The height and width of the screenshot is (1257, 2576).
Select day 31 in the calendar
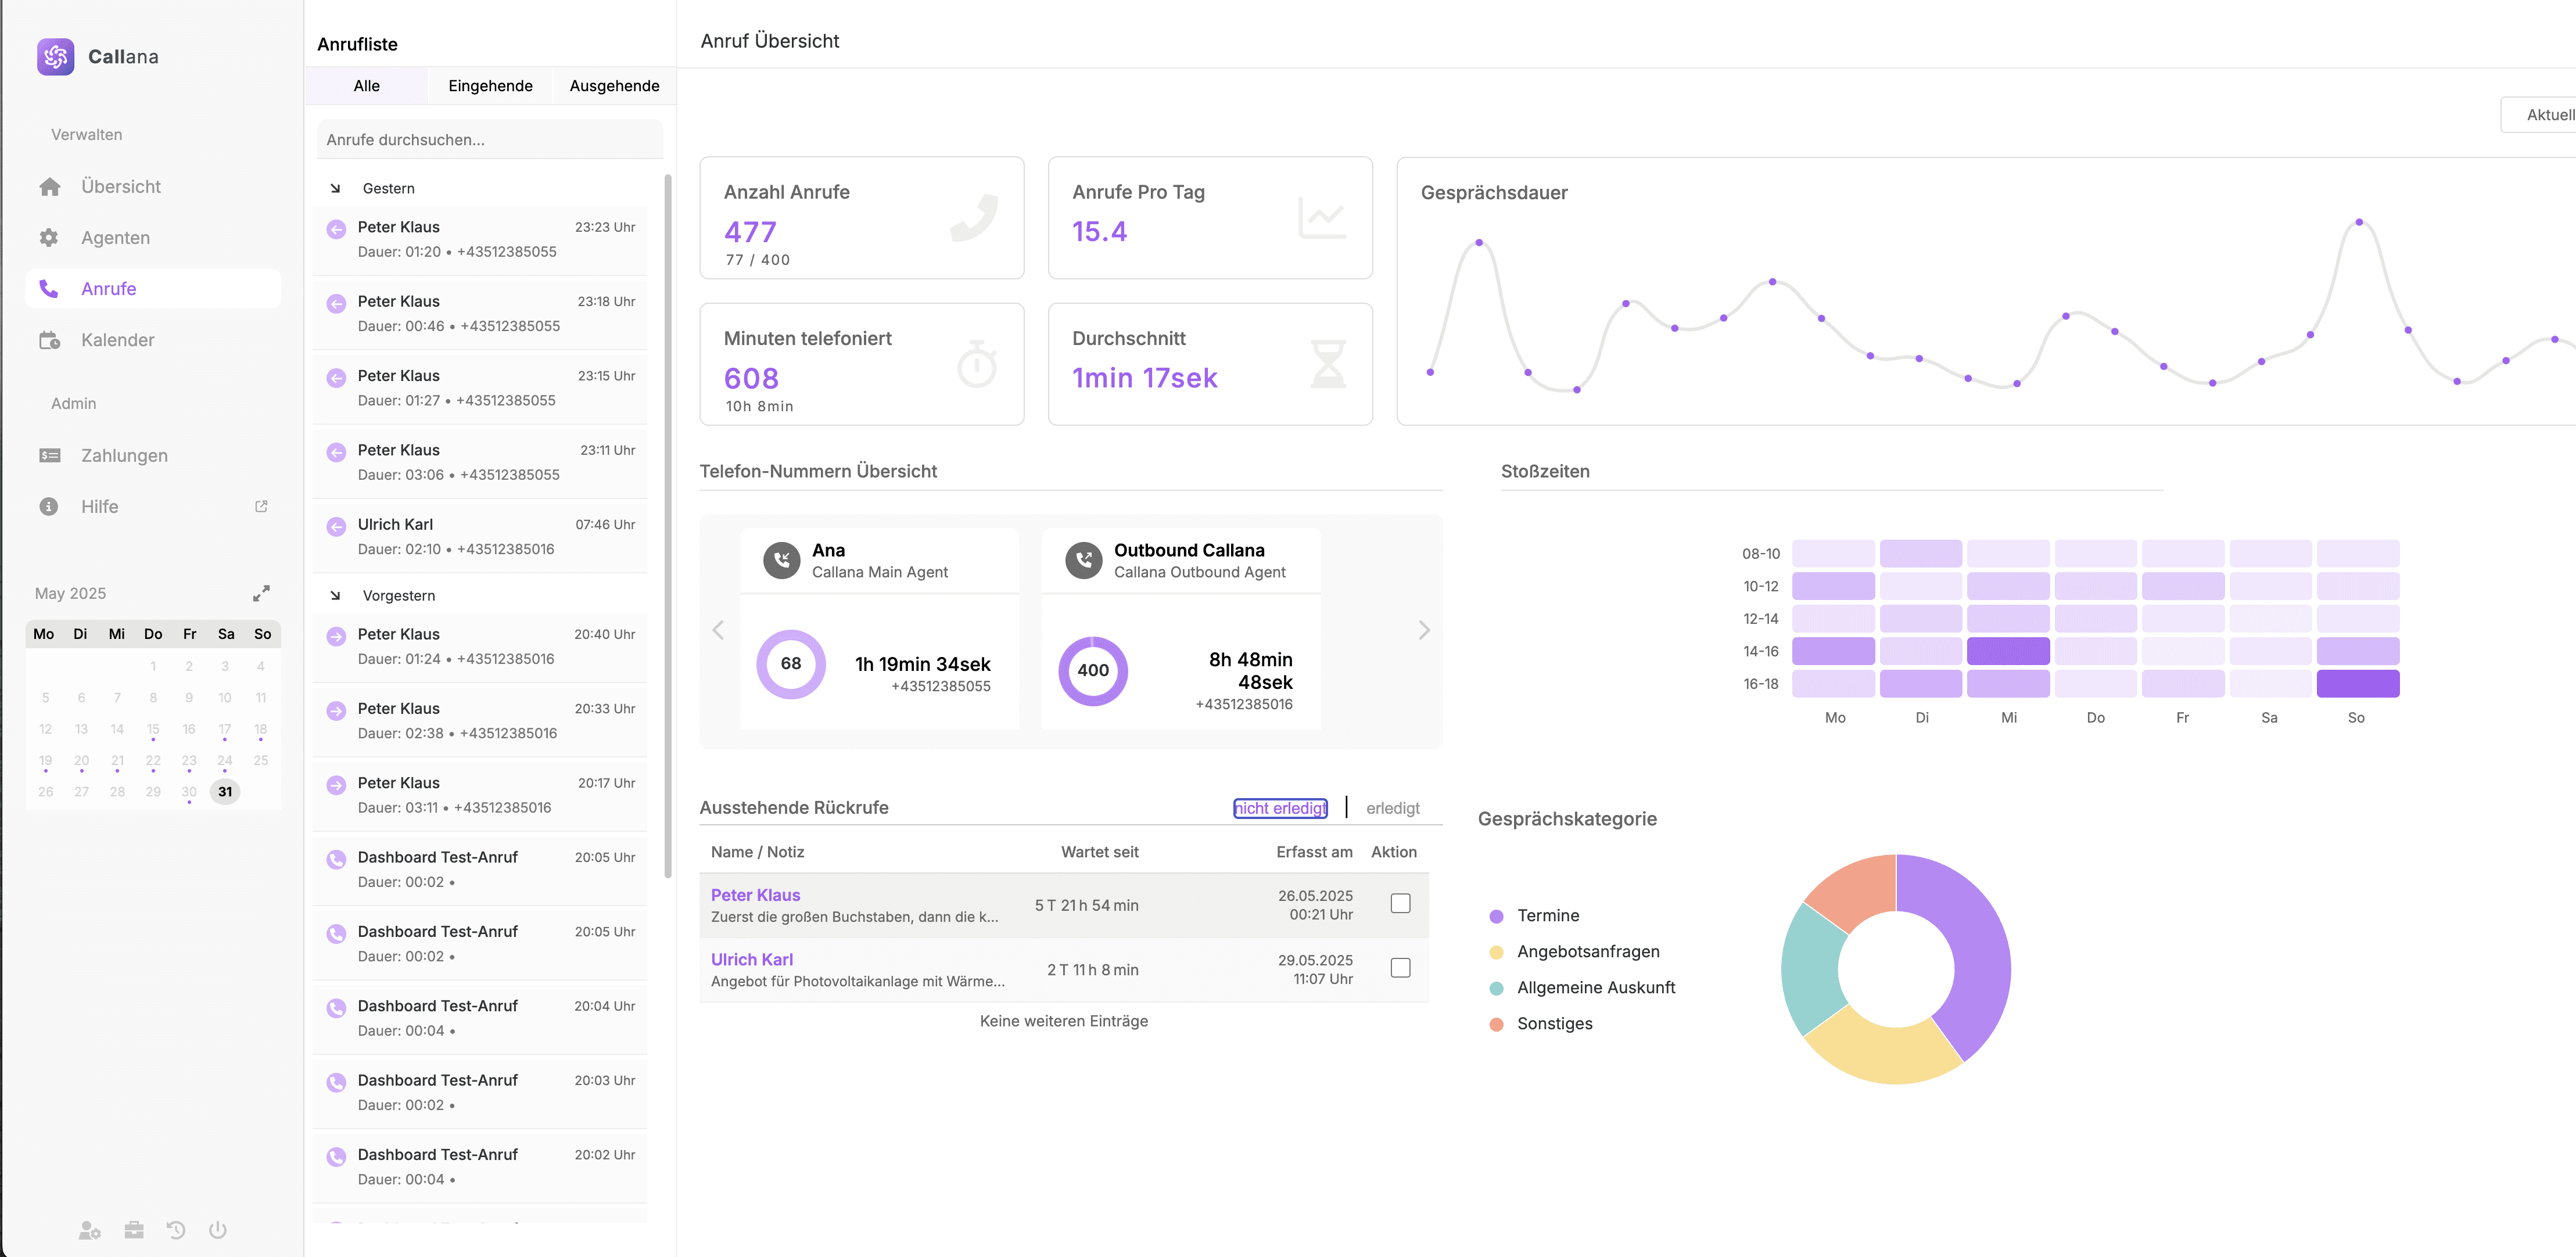tap(225, 792)
